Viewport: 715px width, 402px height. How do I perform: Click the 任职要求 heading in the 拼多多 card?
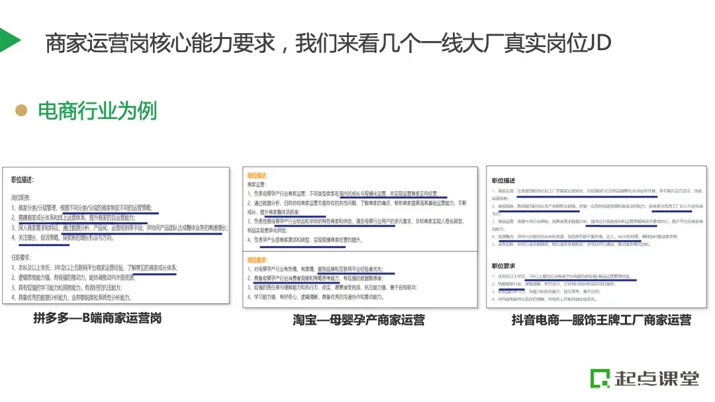pyautogui.click(x=21, y=257)
